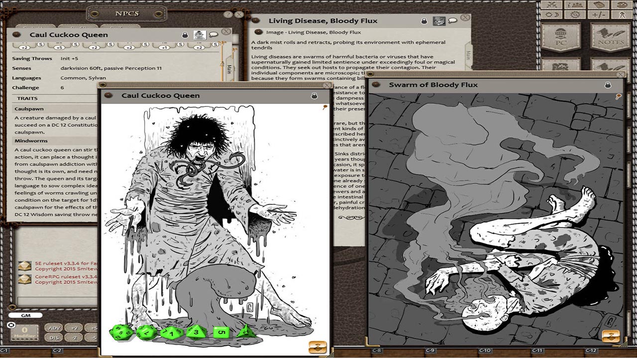
Task: Open the PC character pocket
Action: pos(561,36)
